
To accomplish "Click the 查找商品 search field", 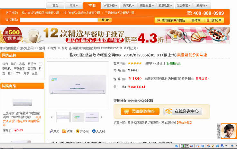I will (59, 20).
